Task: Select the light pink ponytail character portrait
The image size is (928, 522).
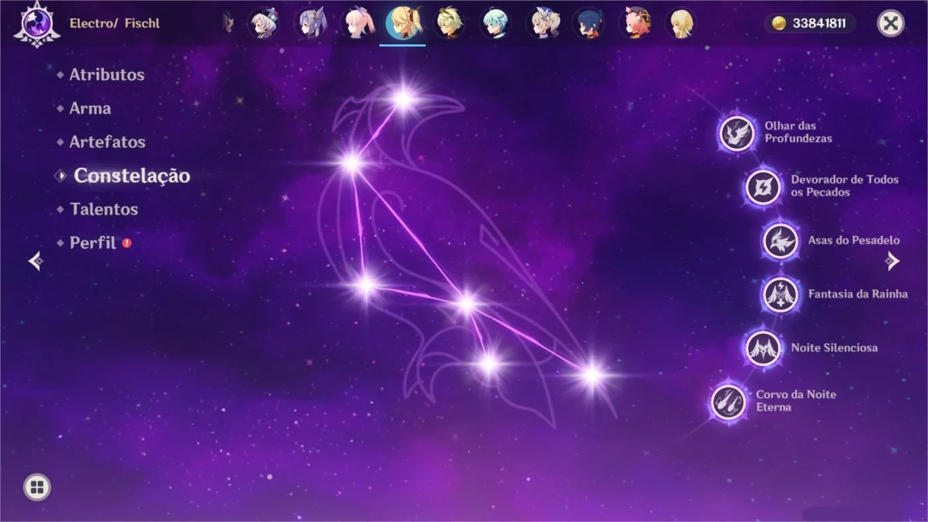Action: [x=358, y=23]
